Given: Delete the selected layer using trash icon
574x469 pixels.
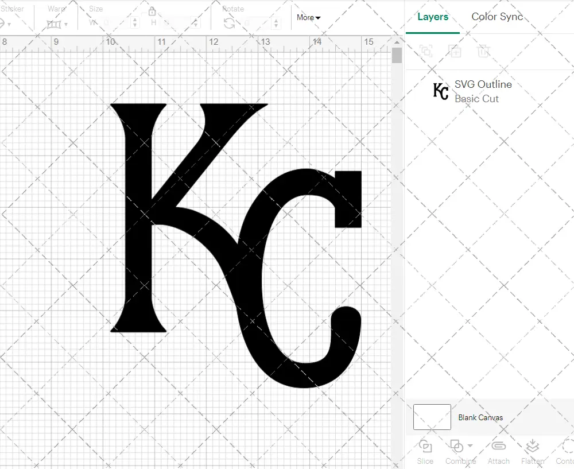Looking at the screenshot, I should [484, 52].
